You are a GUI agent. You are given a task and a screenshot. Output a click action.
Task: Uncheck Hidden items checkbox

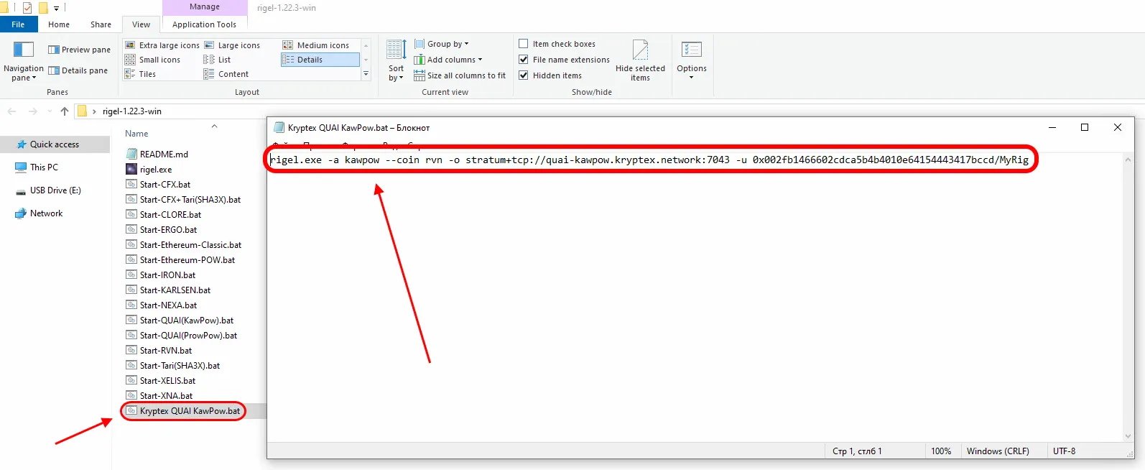pyautogui.click(x=524, y=75)
